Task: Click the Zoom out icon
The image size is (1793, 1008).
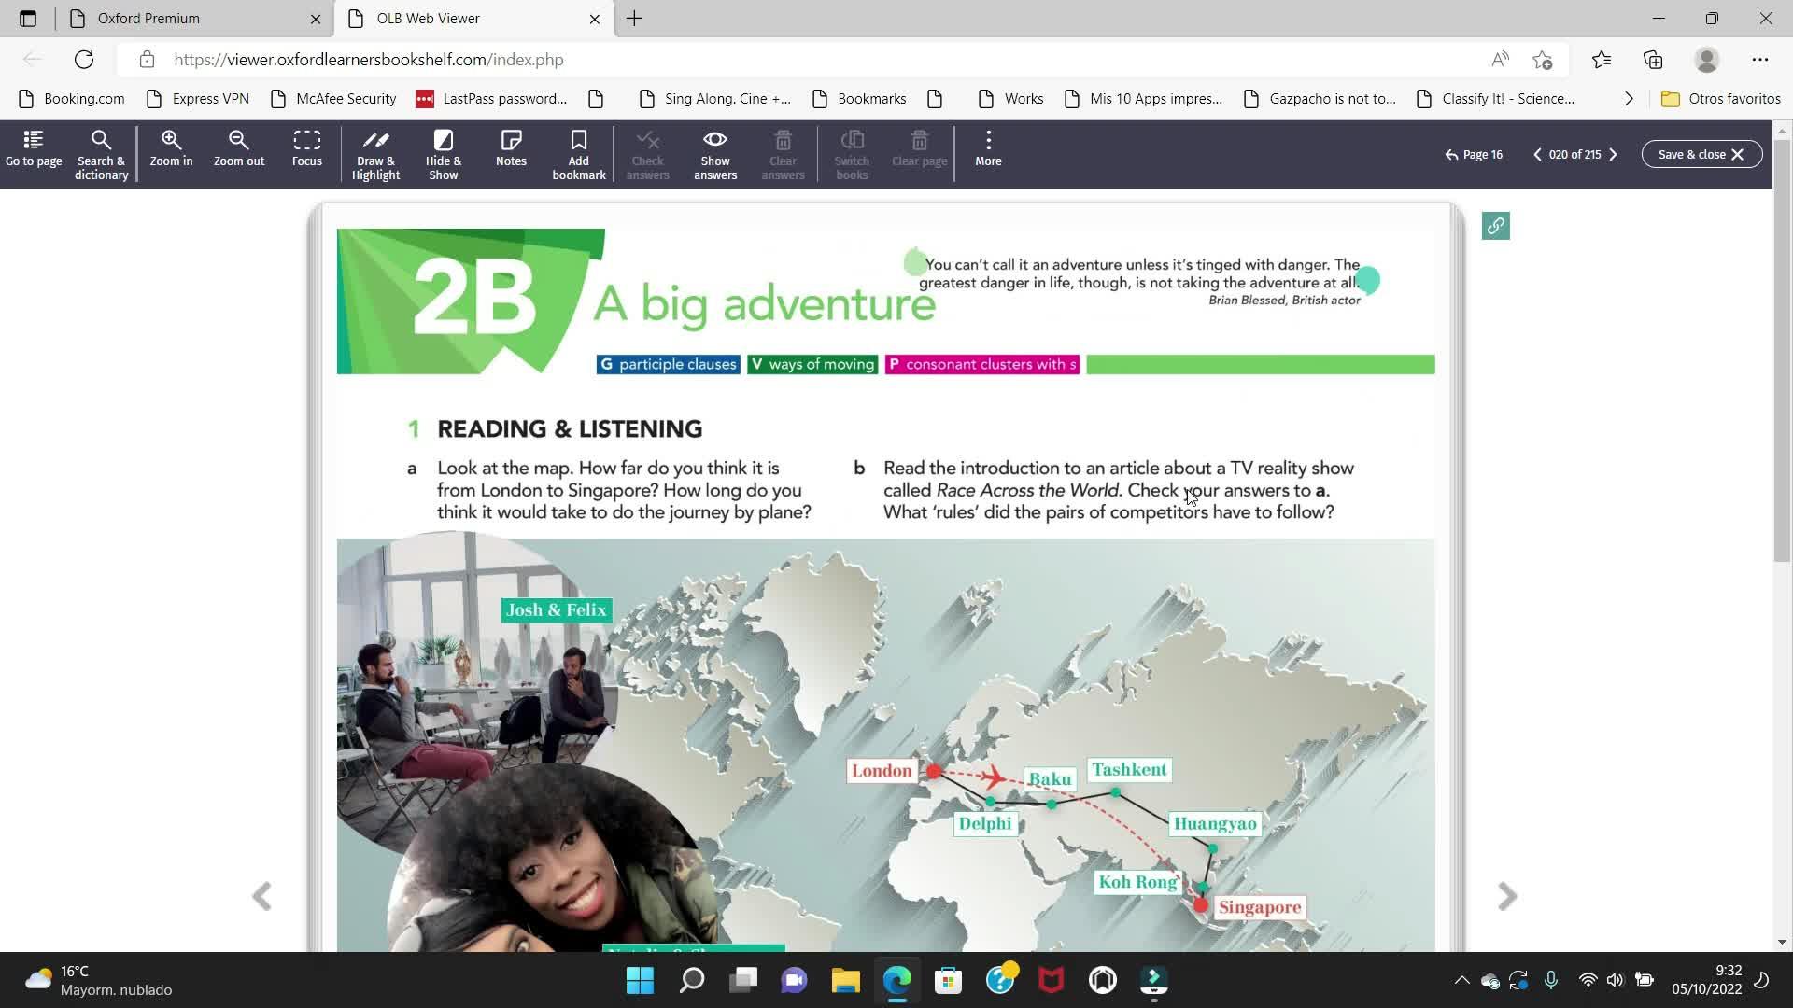Action: (x=239, y=149)
